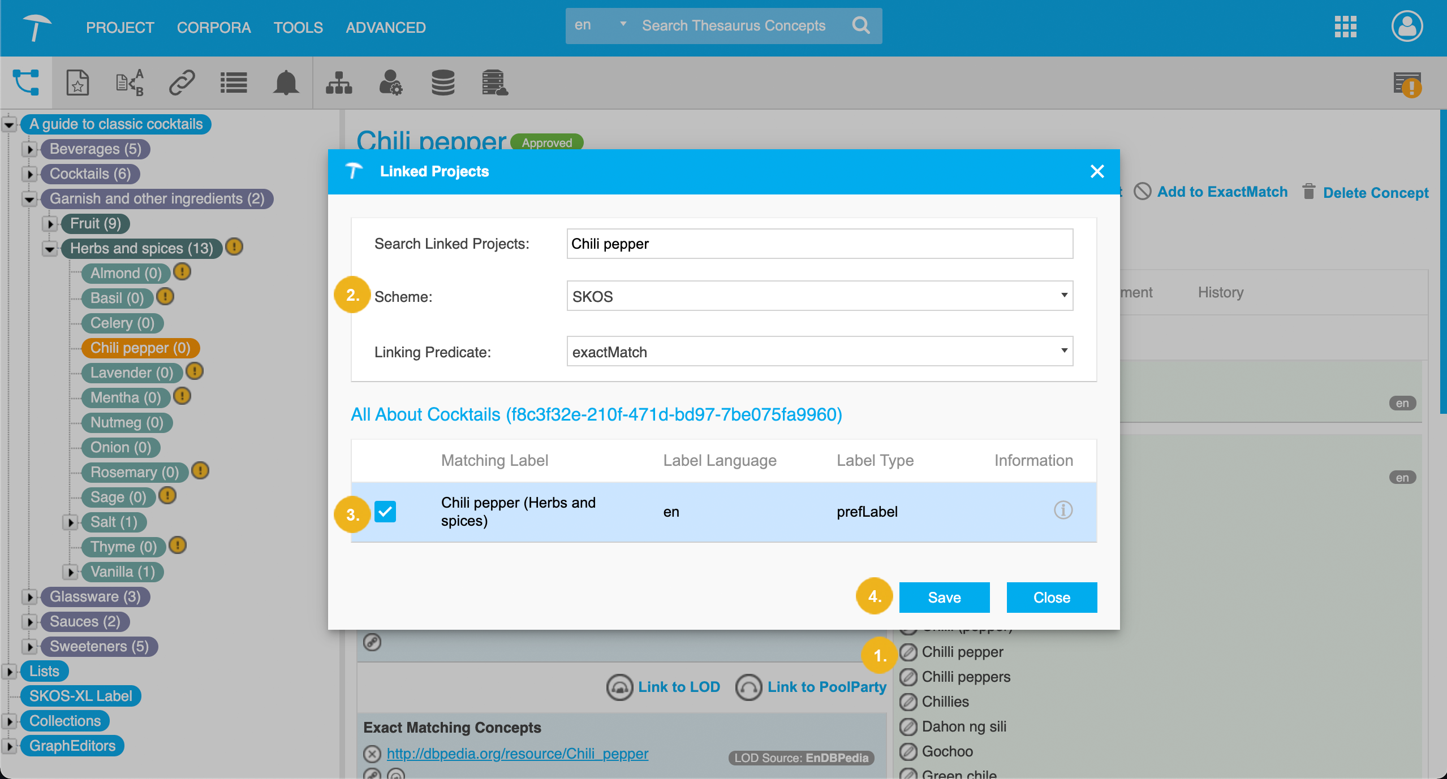The height and width of the screenshot is (779, 1447).
Task: Select the concept tree toolbar icon
Action: (x=27, y=83)
